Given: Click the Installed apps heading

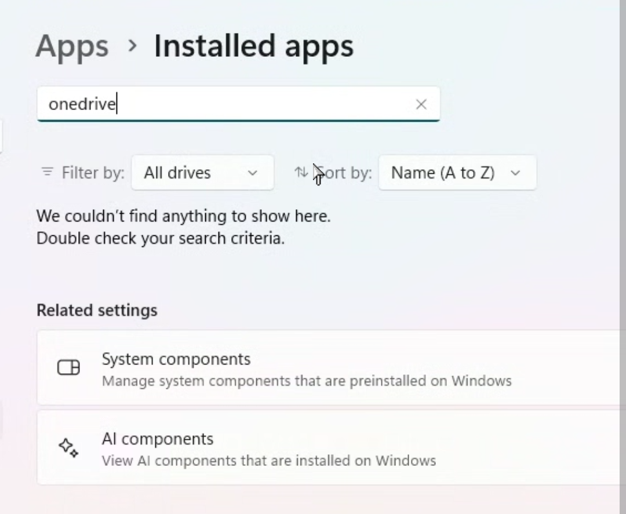Looking at the screenshot, I should click(x=253, y=46).
